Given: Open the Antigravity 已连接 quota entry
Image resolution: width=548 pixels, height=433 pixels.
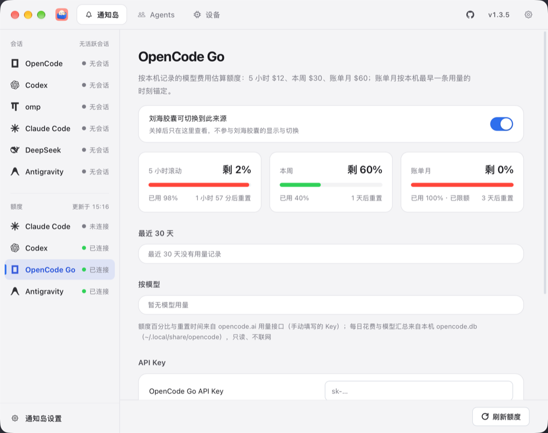Looking at the screenshot, I should coord(60,291).
